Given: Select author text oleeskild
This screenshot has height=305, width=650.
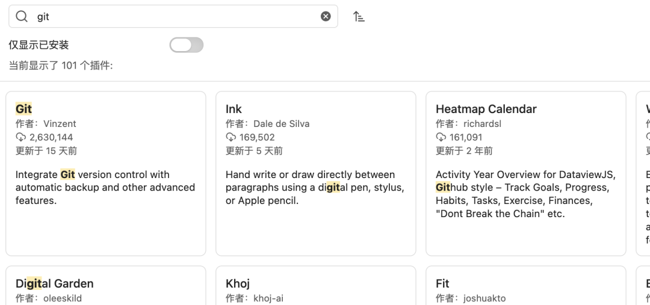Looking at the screenshot, I should tap(63, 298).
